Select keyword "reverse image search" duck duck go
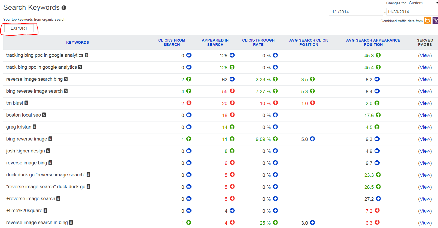This screenshot has width=438, height=228. (46, 187)
